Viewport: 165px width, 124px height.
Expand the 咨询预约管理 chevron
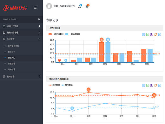pyautogui.click(x=39, y=26)
